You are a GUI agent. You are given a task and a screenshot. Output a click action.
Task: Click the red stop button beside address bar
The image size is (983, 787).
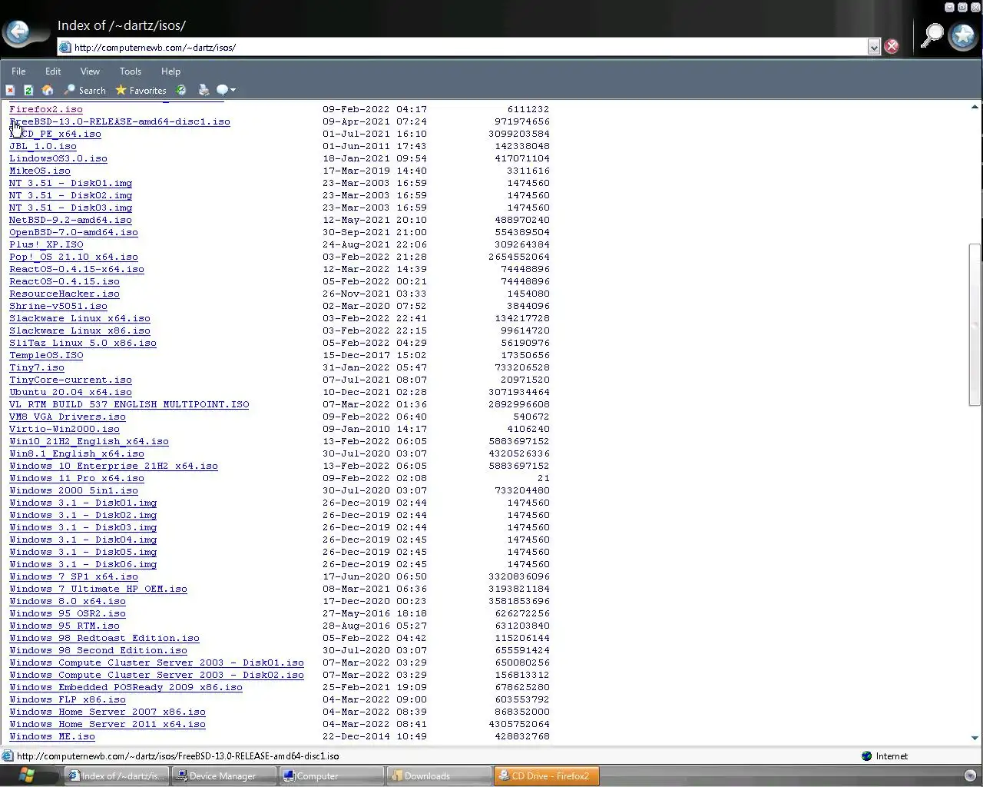892,47
